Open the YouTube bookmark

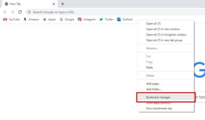click(11, 19)
